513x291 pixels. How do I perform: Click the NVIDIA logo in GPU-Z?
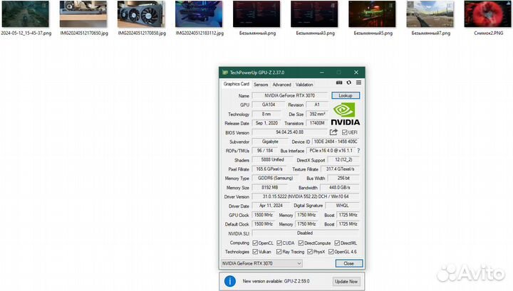(x=345, y=114)
